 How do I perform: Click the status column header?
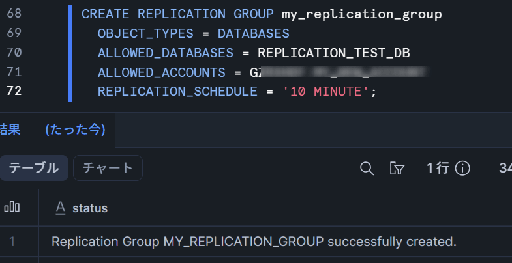(x=90, y=208)
